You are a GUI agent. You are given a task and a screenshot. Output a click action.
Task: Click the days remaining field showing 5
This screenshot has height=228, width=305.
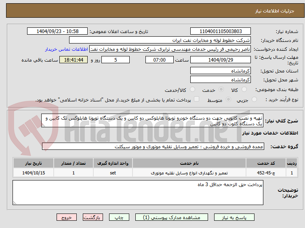click(x=116, y=60)
